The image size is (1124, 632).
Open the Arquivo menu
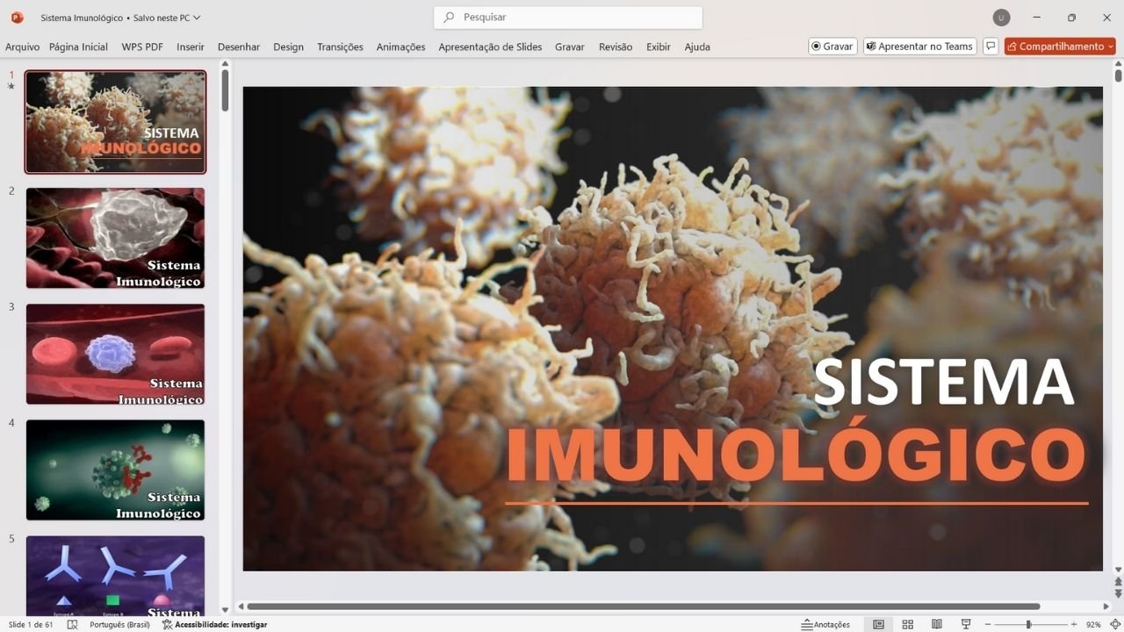point(22,47)
